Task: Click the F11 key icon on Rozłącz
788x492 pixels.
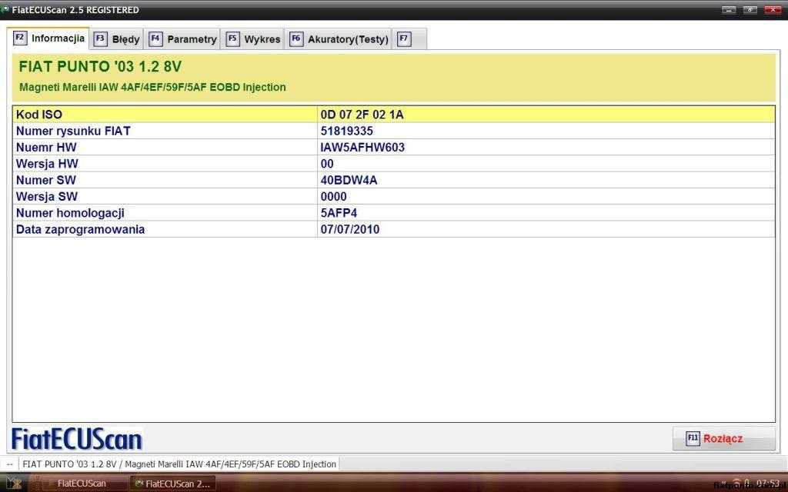Action: click(693, 438)
